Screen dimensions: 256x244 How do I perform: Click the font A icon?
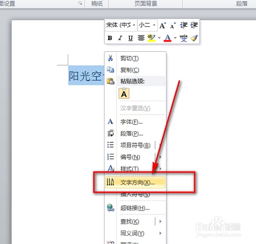point(110,121)
